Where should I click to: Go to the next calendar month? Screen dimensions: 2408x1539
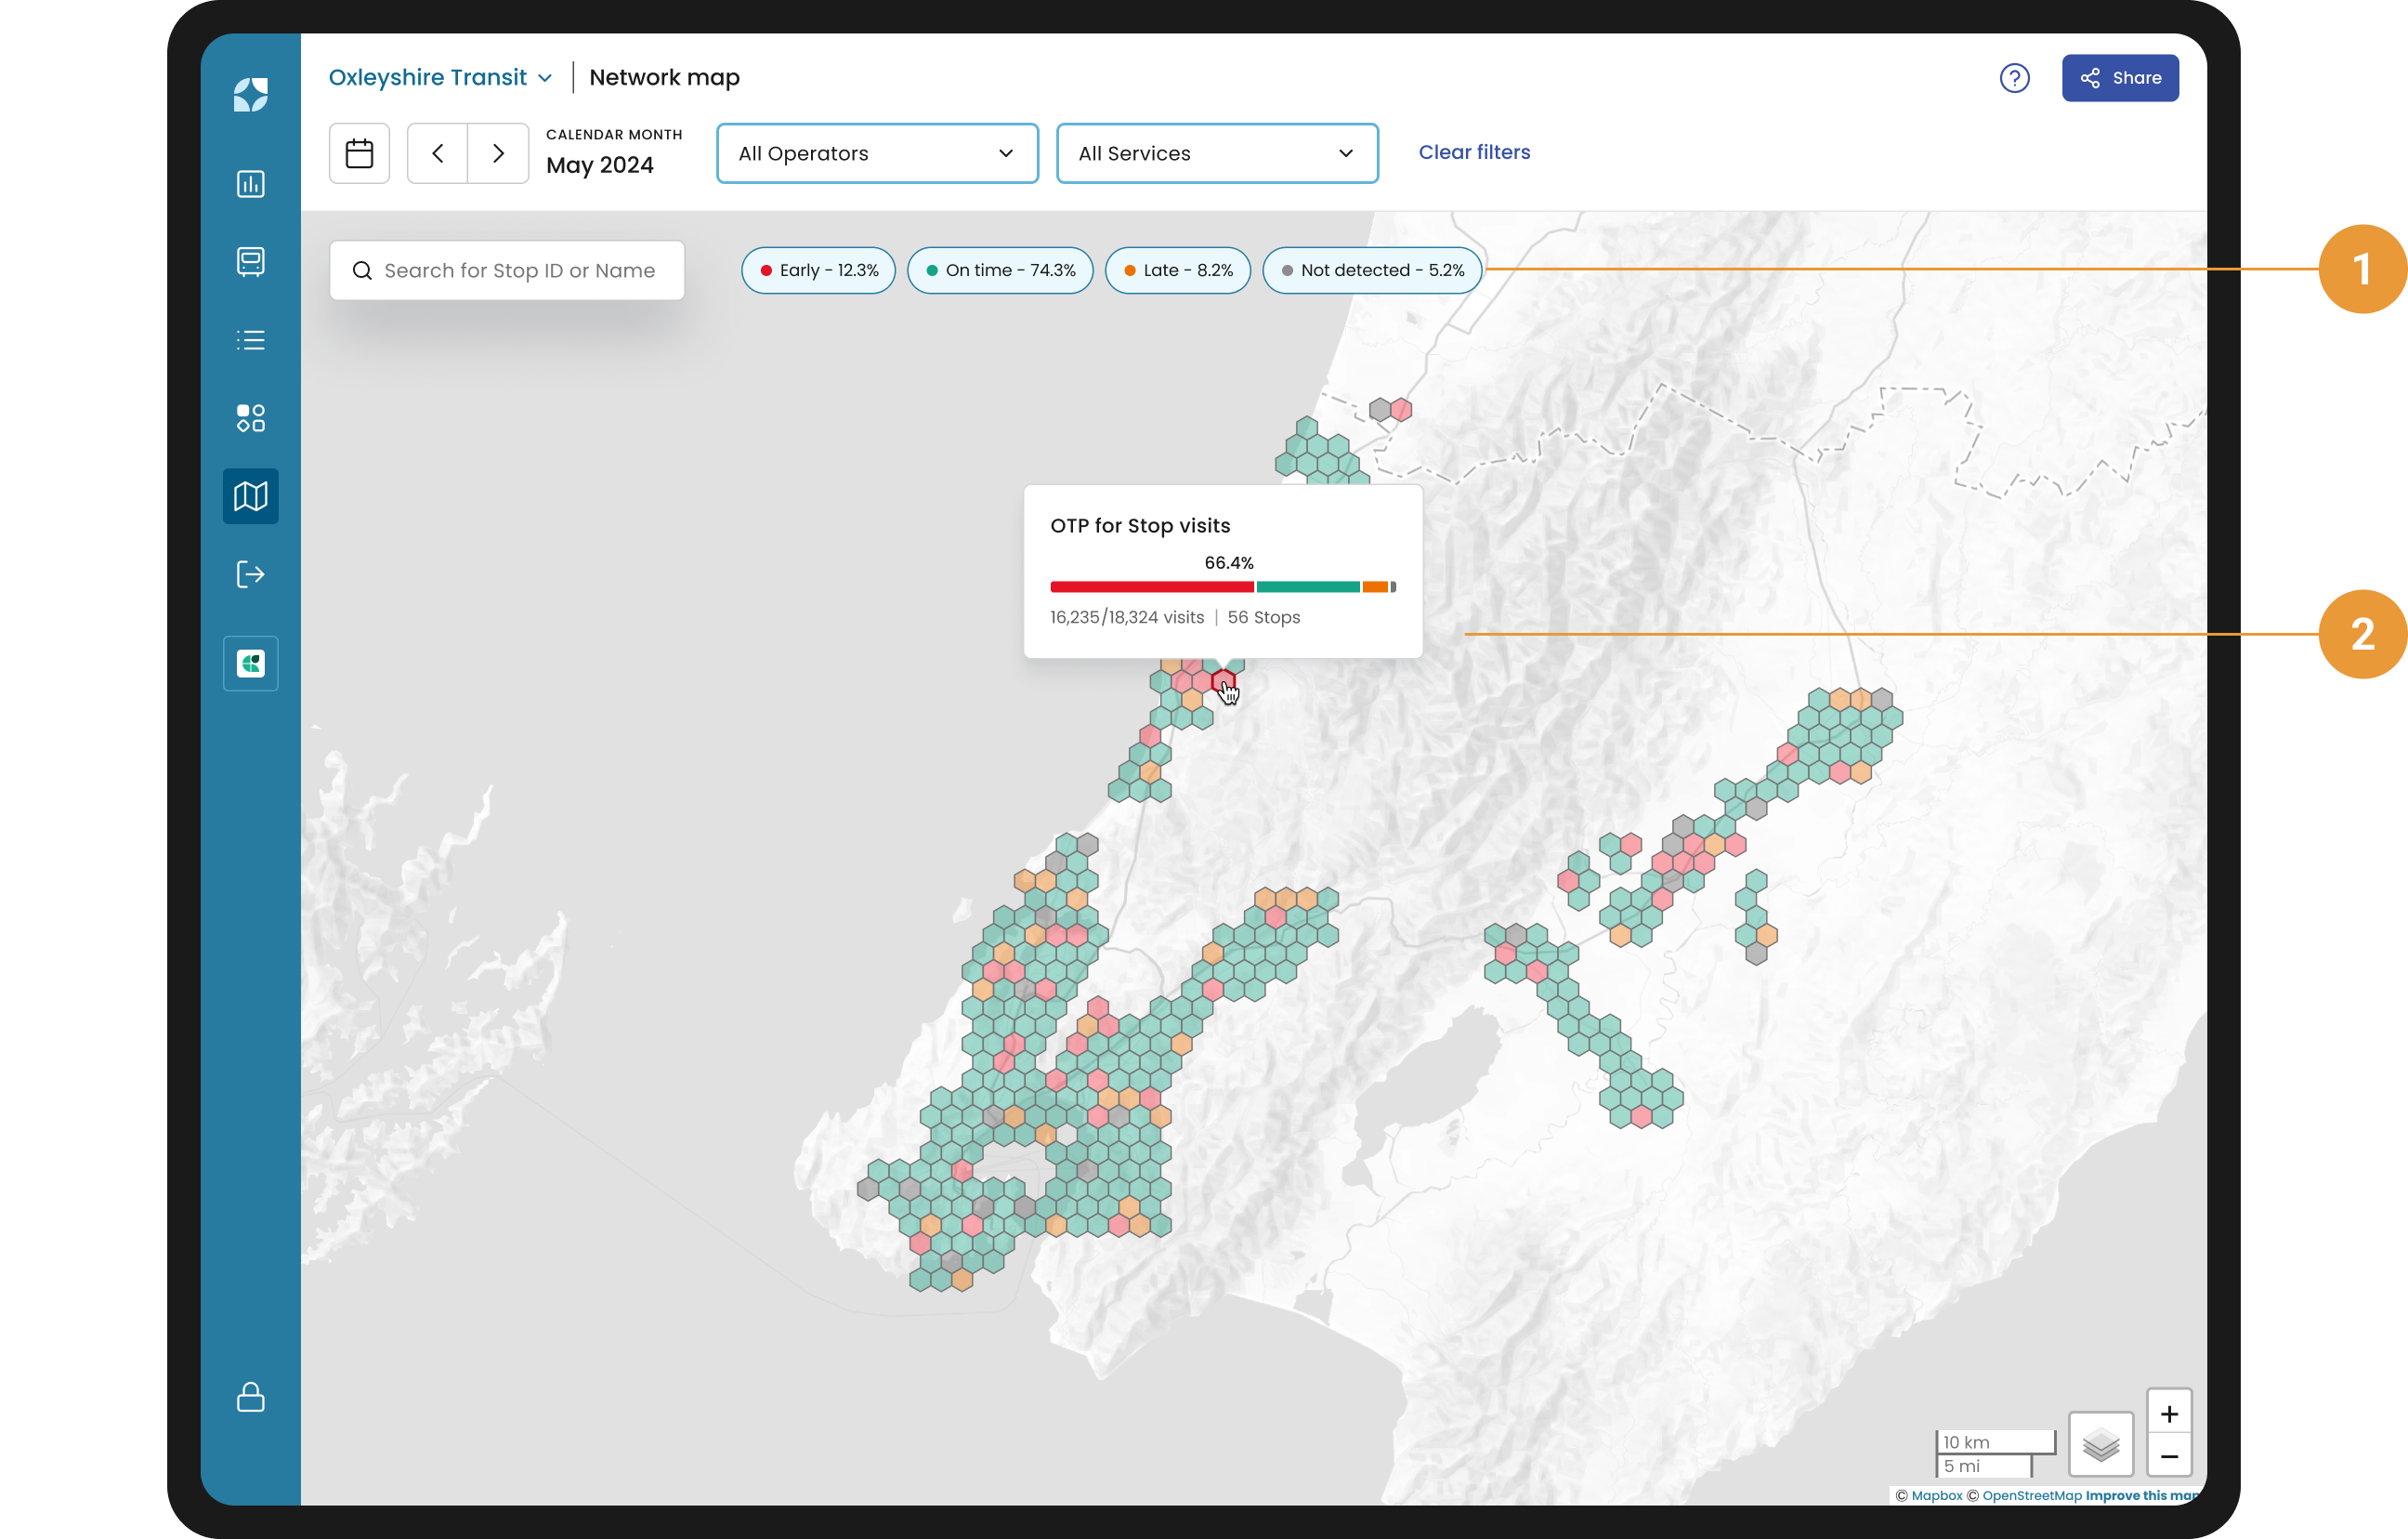pos(498,153)
